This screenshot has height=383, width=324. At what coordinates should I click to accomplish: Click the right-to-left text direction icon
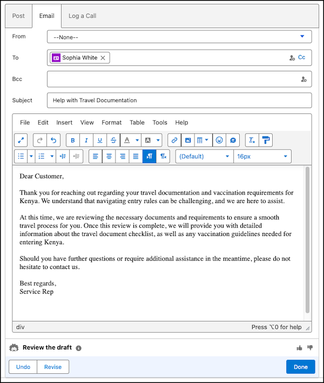163,156
